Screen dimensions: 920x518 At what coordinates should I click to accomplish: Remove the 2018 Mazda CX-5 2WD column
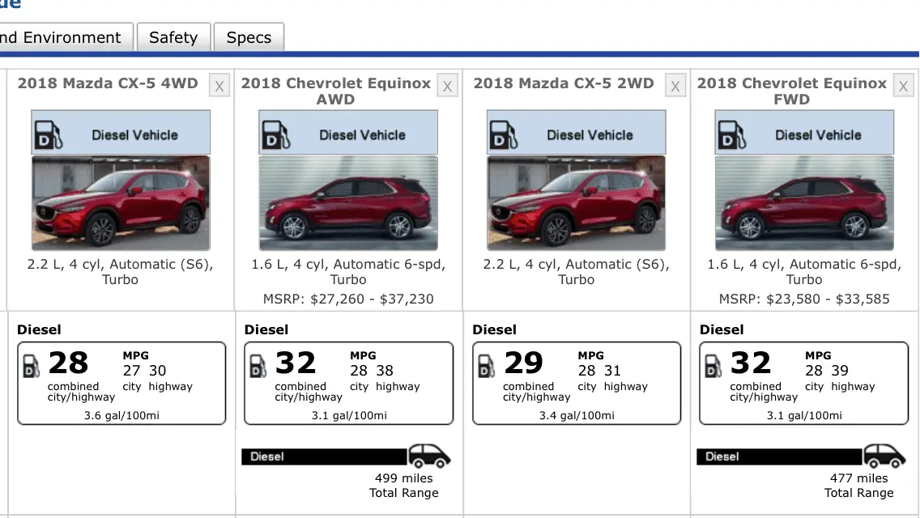675,86
